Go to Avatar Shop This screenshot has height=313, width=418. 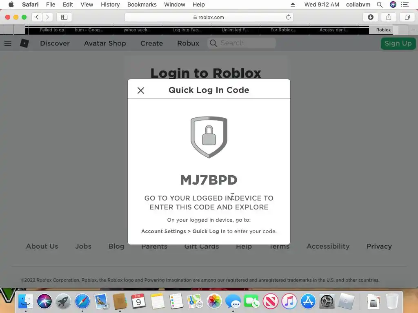[105, 43]
